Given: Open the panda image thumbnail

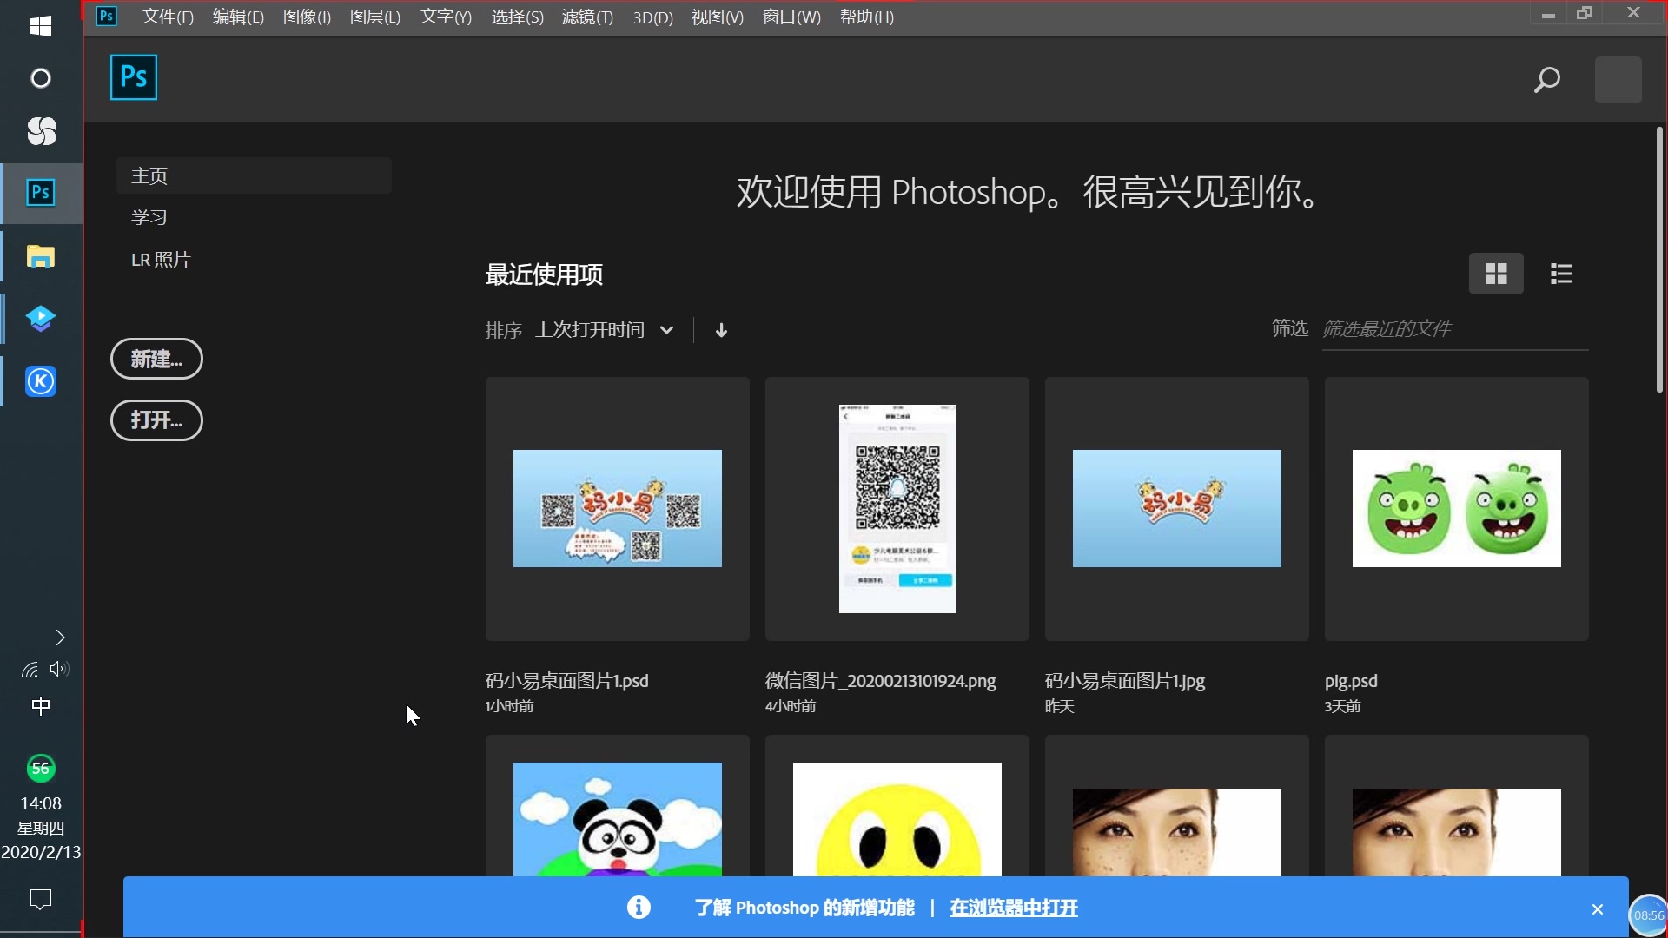Looking at the screenshot, I should tap(618, 806).
